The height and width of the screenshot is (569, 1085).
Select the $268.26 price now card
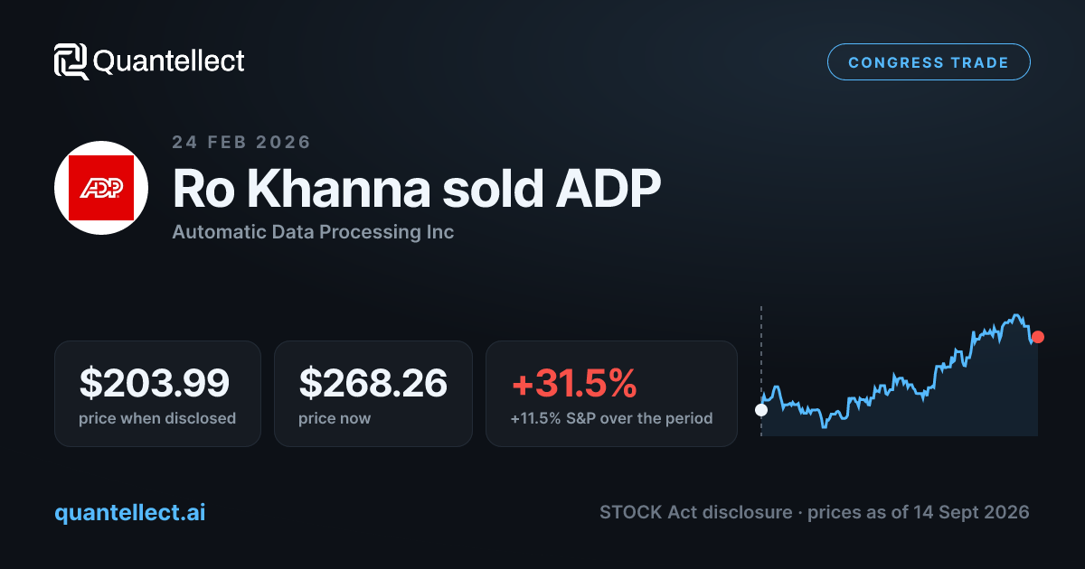point(373,393)
